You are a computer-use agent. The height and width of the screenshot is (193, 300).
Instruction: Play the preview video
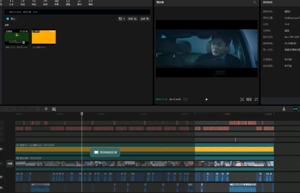click(x=207, y=99)
